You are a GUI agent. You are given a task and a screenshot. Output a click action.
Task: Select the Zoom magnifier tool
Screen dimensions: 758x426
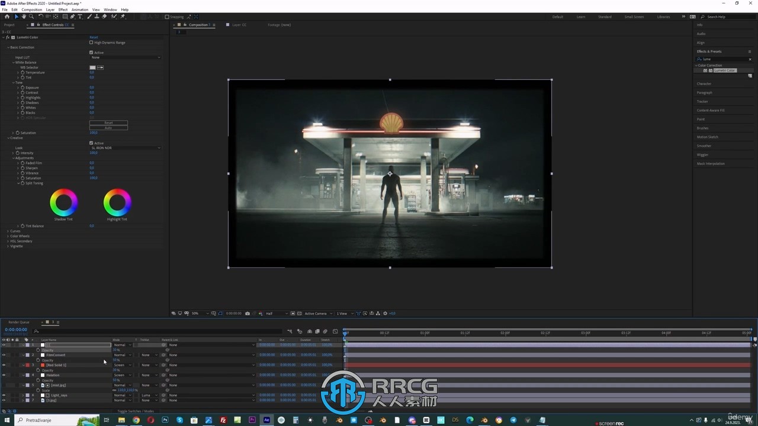[x=31, y=17]
